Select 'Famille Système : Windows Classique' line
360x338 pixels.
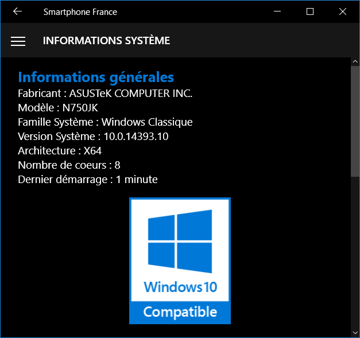click(x=105, y=122)
